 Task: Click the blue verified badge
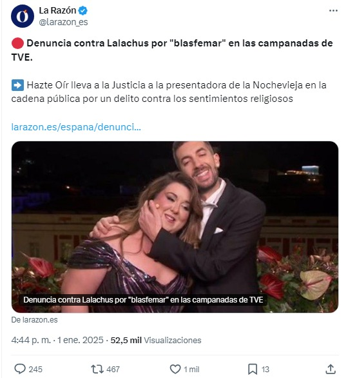(83, 10)
